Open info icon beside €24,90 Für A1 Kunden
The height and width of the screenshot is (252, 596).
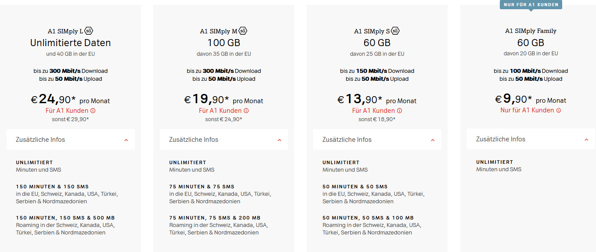93,111
